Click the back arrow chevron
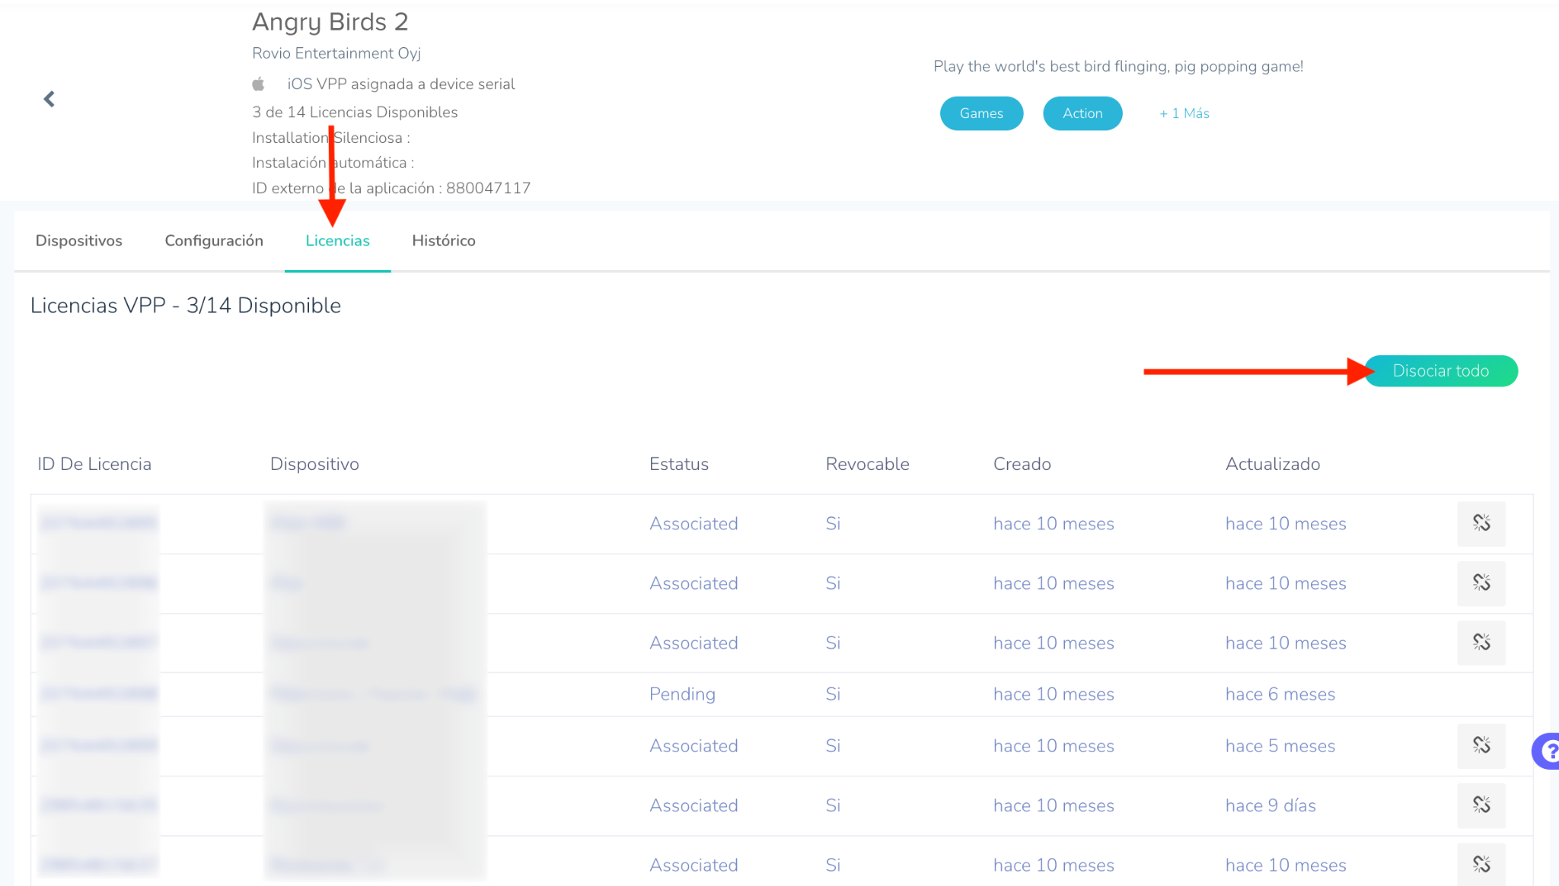This screenshot has width=1559, height=886. pos(49,99)
